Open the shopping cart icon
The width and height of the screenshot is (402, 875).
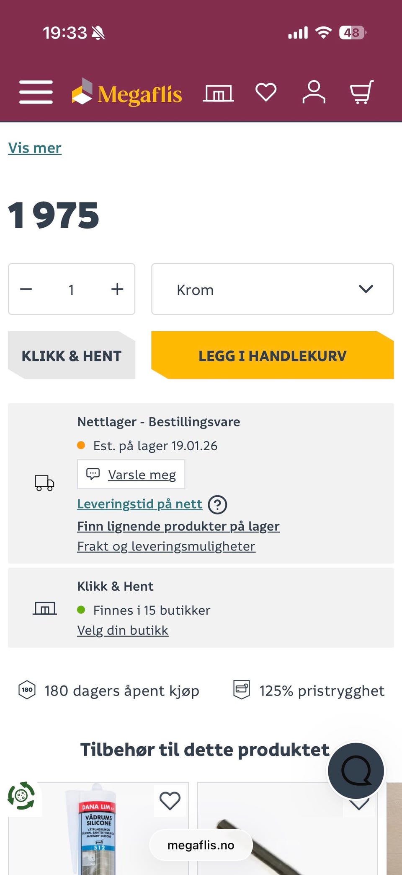[361, 92]
